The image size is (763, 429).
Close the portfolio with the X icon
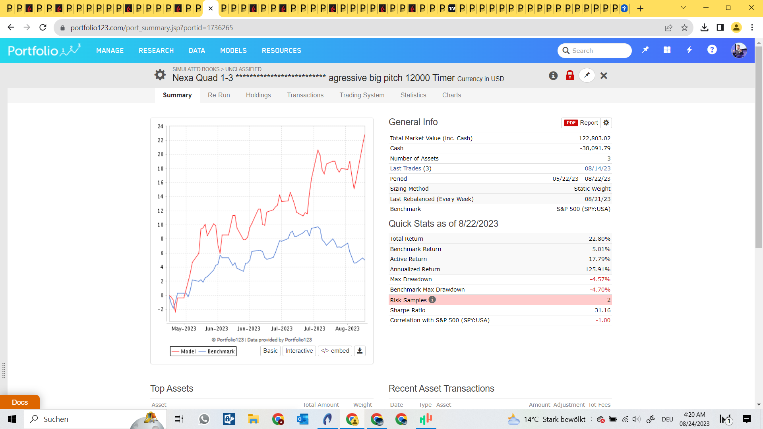tap(604, 75)
